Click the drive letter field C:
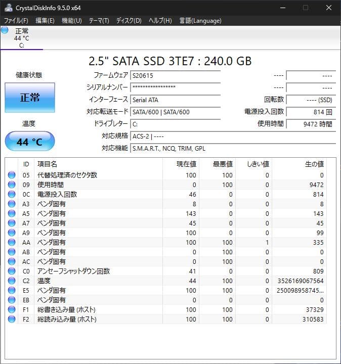 (176, 124)
